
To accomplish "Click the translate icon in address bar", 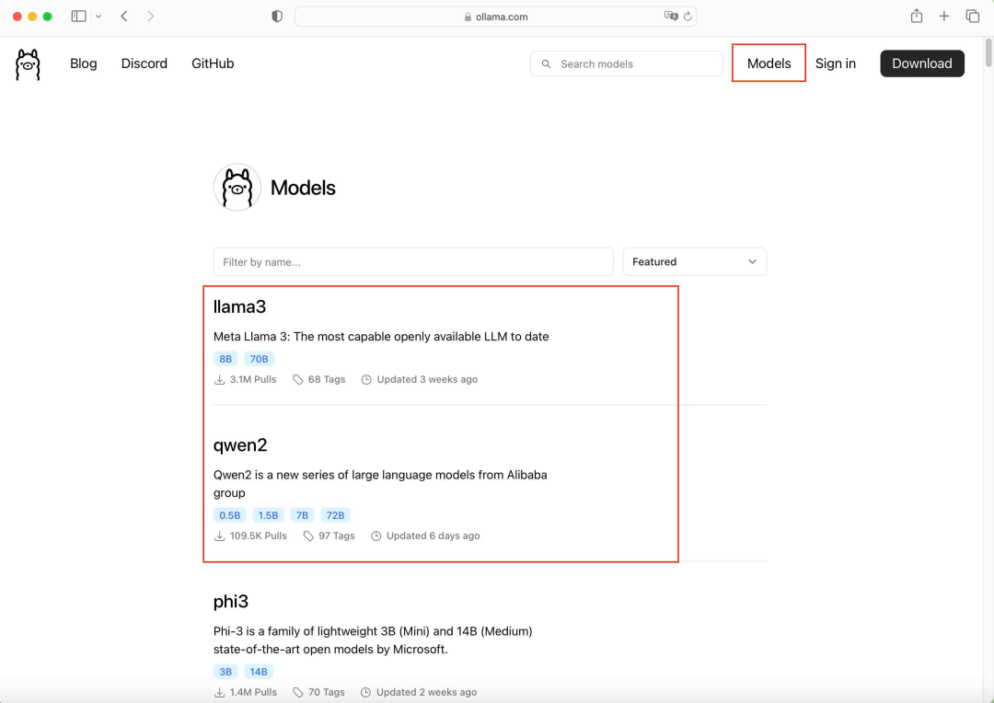I will [671, 17].
